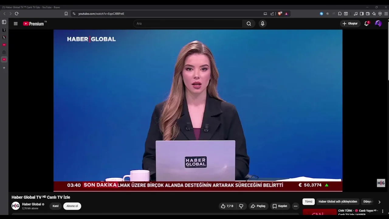Click the search magnifier button
Viewport: 389px width, 219px height.
coord(249,23)
